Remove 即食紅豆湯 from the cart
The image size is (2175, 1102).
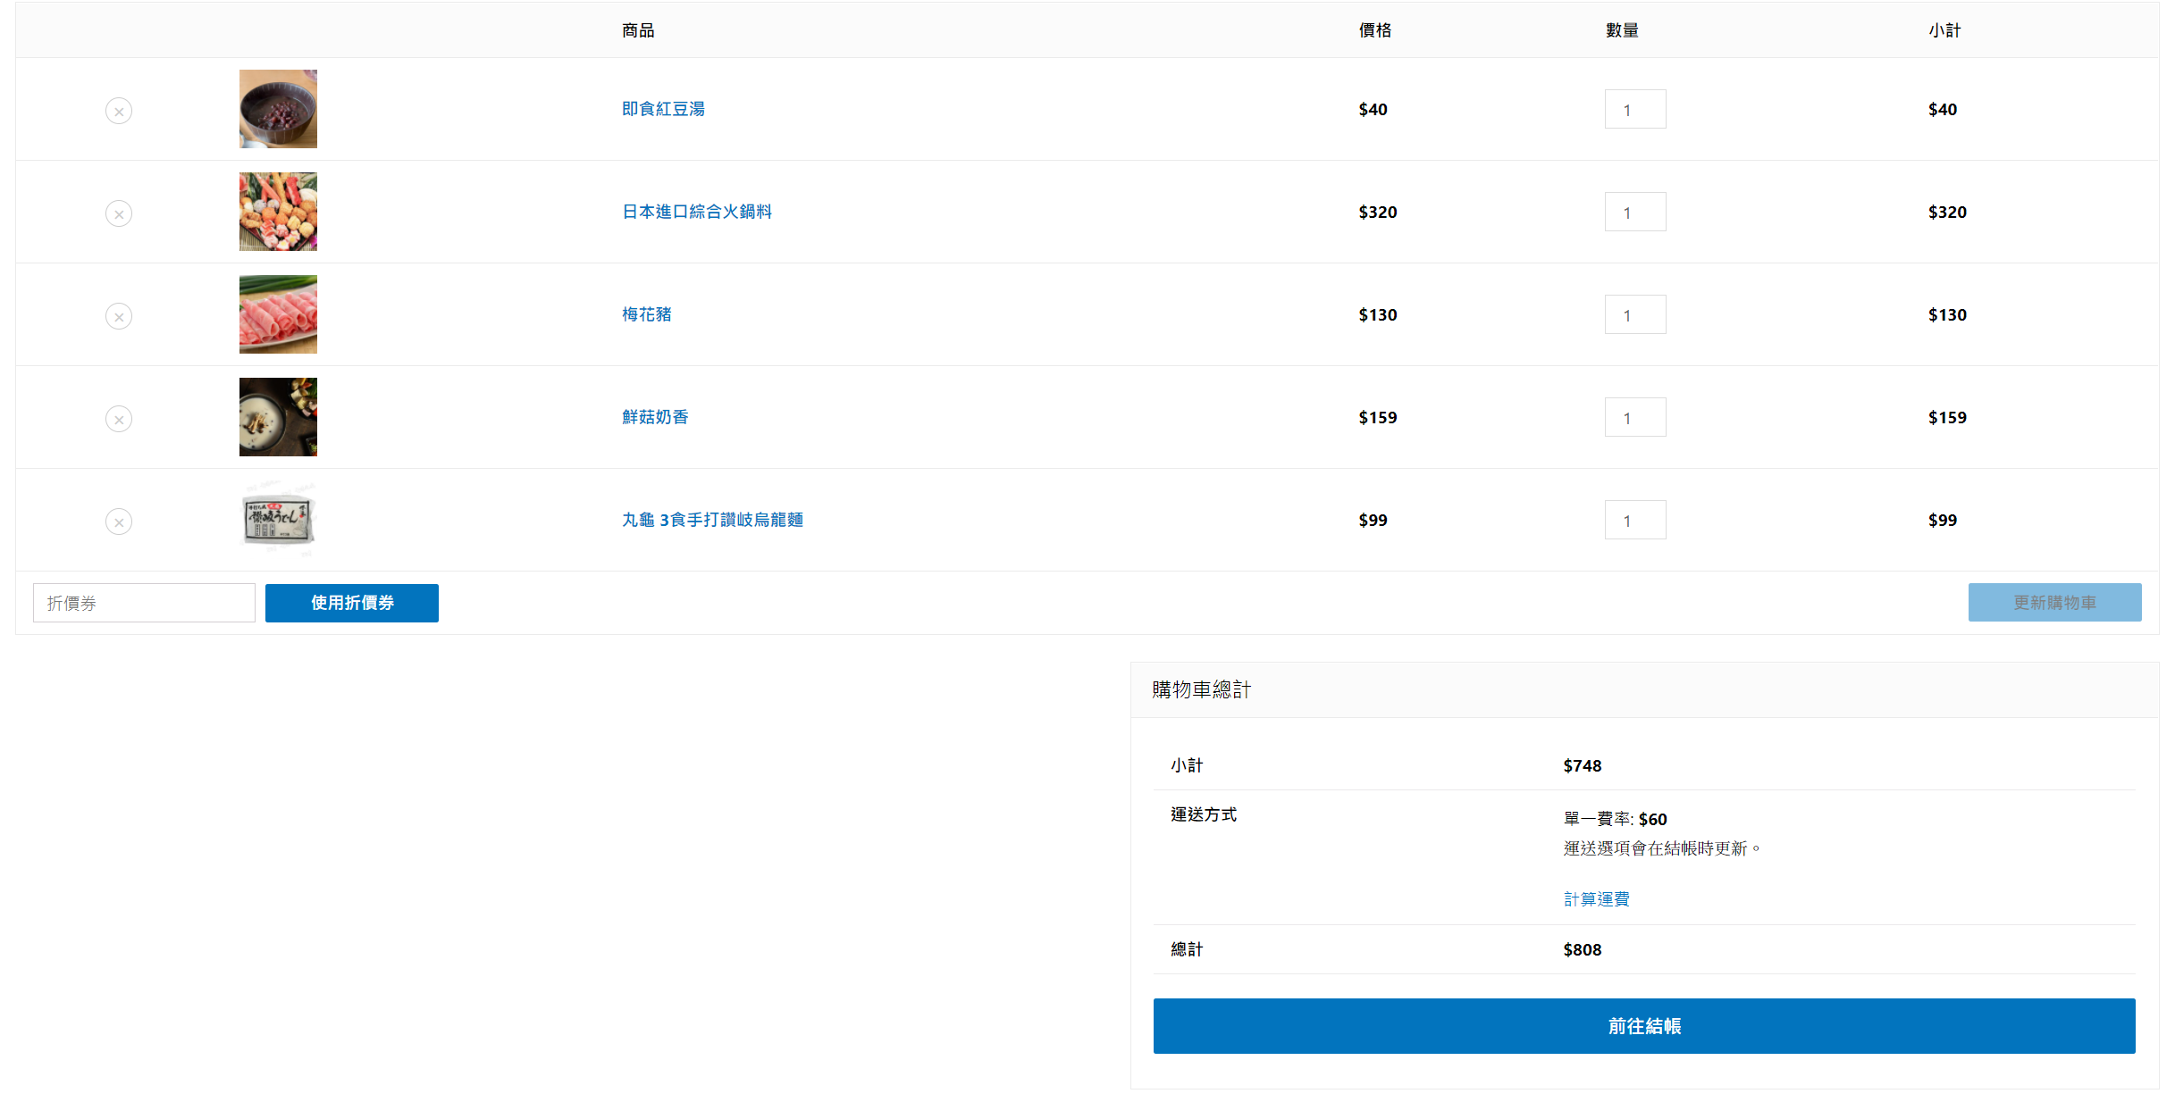tap(119, 111)
